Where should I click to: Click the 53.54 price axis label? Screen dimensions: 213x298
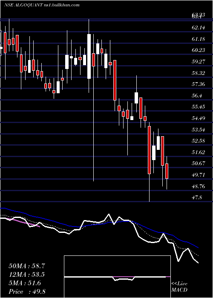click(x=199, y=130)
